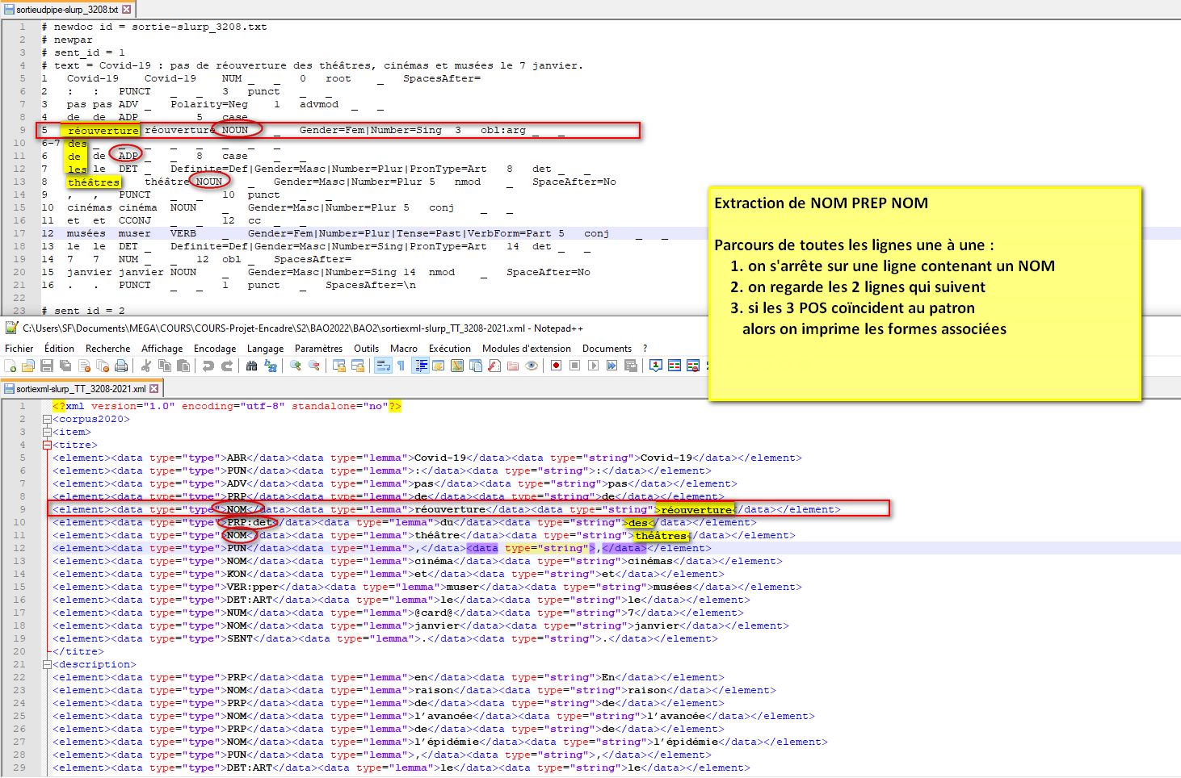Undo the last edit with the Undo arrow
This screenshot has width=1181, height=778.
(x=208, y=366)
